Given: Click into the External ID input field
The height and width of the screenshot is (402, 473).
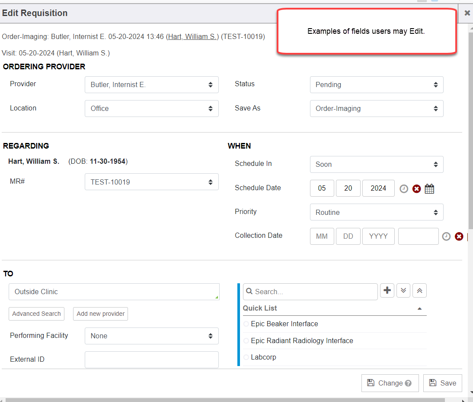Looking at the screenshot, I should tap(151, 360).
